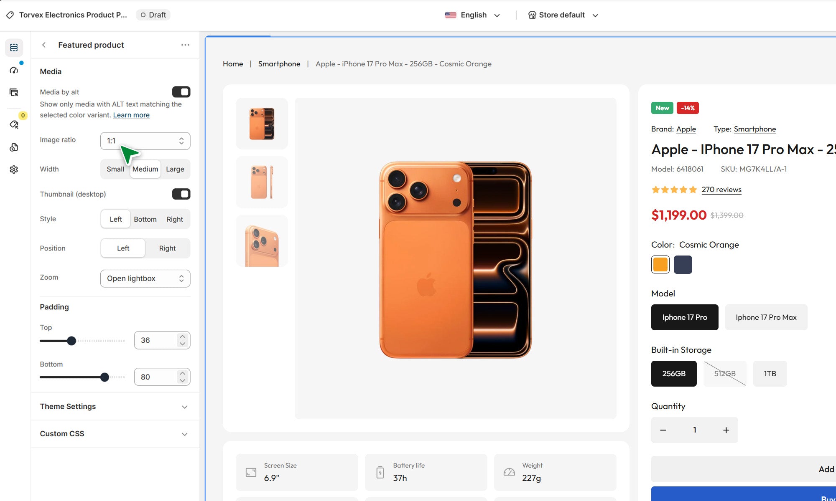Open the three-dot menu for Featured product
836x501 pixels.
coord(185,45)
